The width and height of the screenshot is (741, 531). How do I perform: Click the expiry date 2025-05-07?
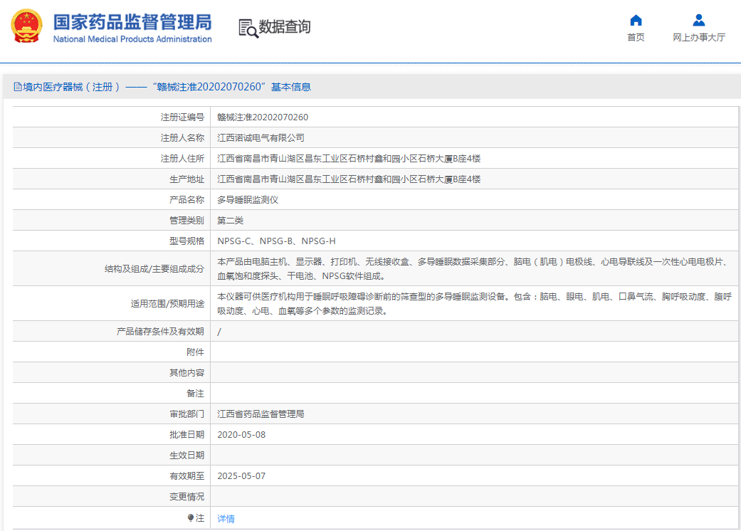click(241, 476)
